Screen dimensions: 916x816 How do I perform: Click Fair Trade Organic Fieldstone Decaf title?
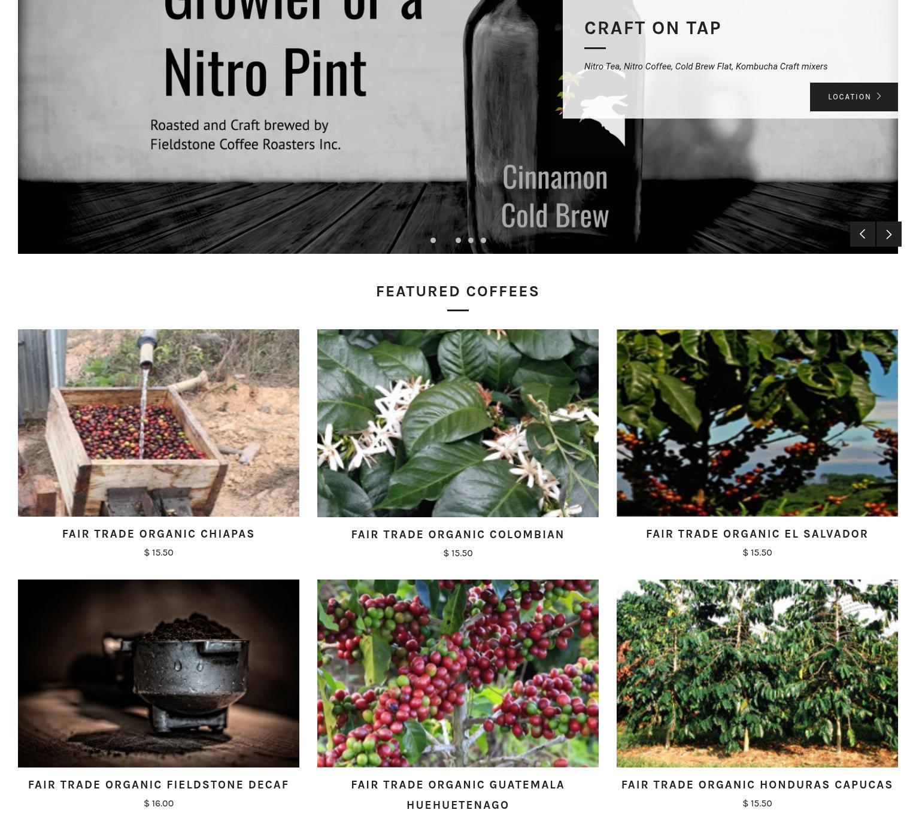pyautogui.click(x=159, y=785)
